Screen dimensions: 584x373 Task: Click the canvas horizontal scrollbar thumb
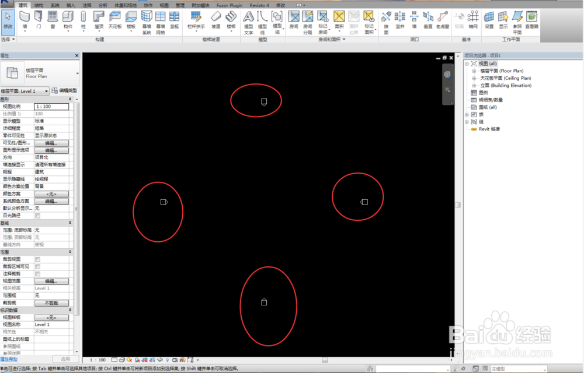click(325, 360)
